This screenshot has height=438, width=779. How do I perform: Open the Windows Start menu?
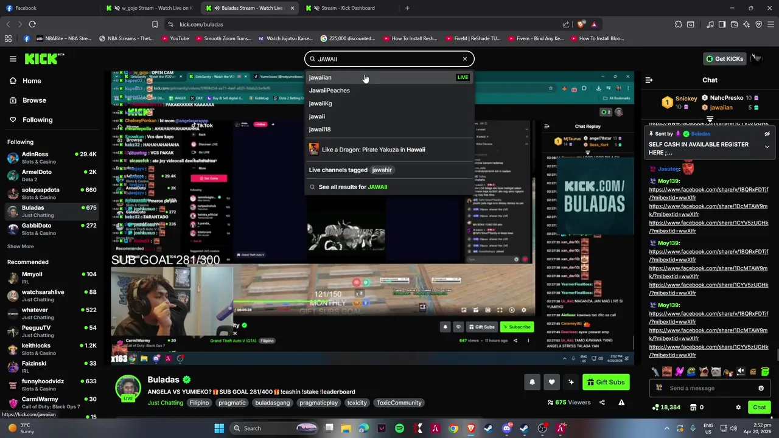pos(219,428)
